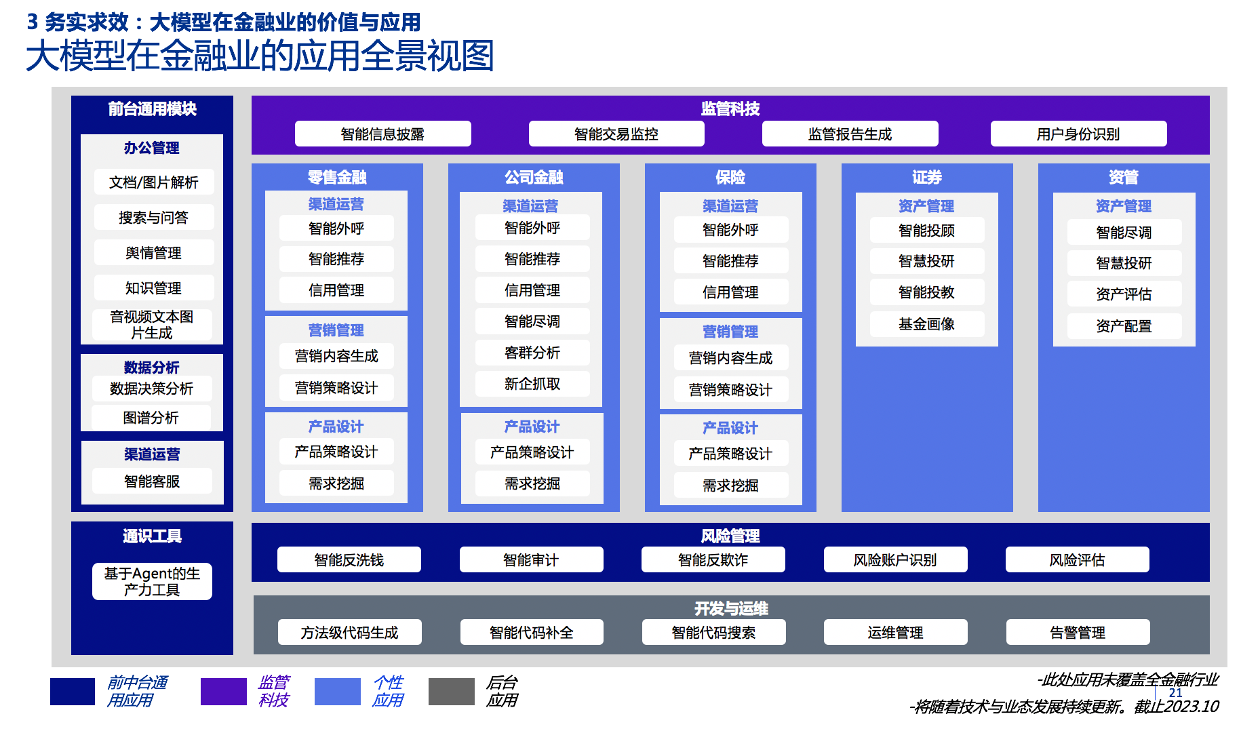Click the 监管科技 section heading

tap(730, 108)
